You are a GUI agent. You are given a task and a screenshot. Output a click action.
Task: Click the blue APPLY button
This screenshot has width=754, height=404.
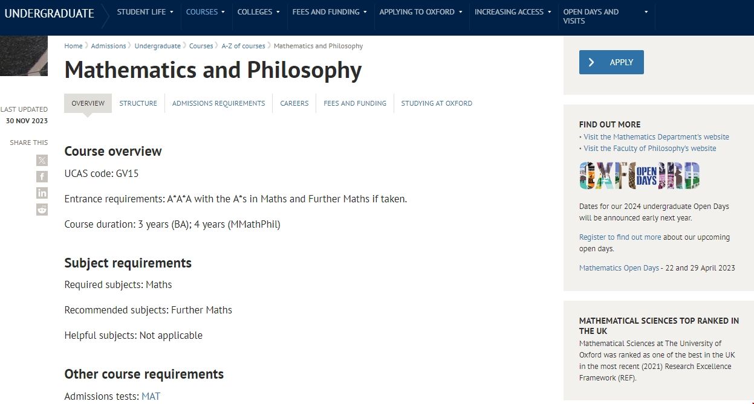pyautogui.click(x=611, y=62)
